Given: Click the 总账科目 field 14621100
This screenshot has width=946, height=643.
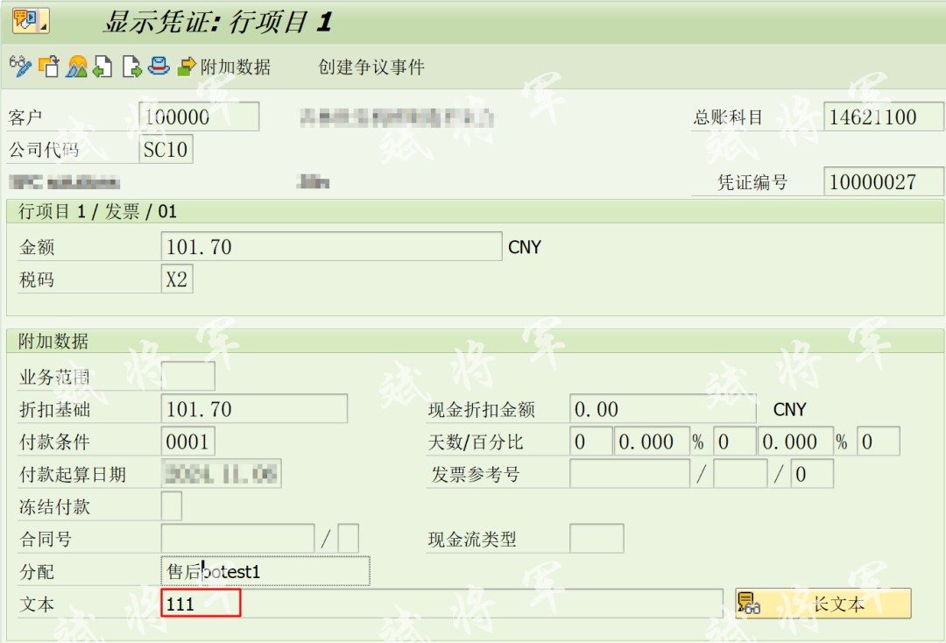Looking at the screenshot, I should click(883, 117).
